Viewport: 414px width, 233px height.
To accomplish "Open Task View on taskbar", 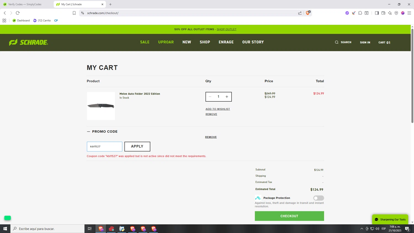I will tap(89, 229).
